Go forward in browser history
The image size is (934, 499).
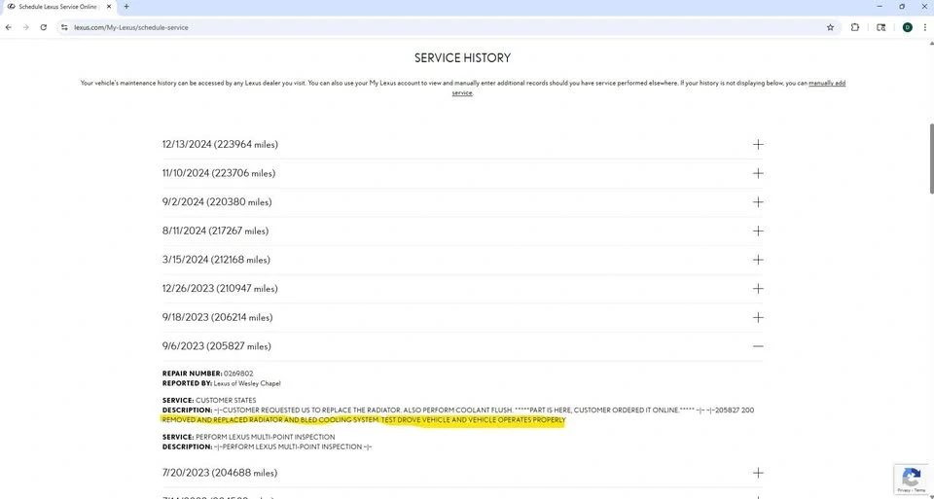click(25, 27)
